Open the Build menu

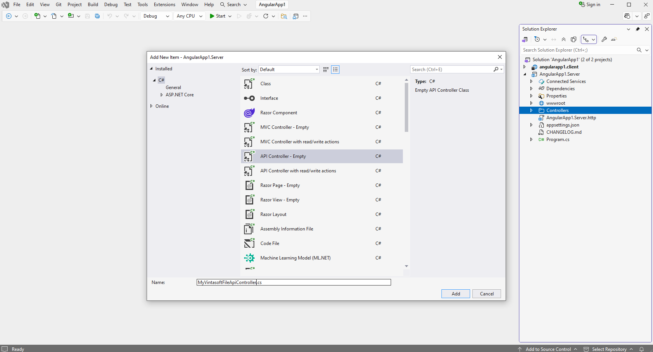pyautogui.click(x=93, y=5)
